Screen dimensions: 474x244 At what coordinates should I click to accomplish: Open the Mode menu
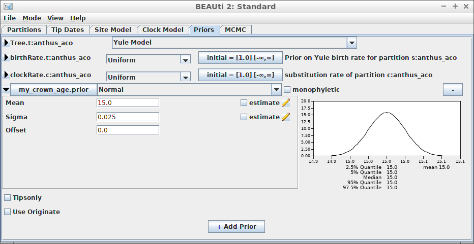(x=32, y=18)
